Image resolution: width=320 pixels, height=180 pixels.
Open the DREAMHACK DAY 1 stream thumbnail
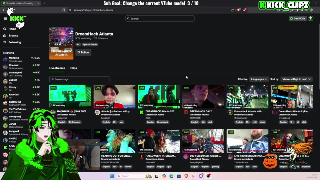pyautogui.click(x=203, y=96)
